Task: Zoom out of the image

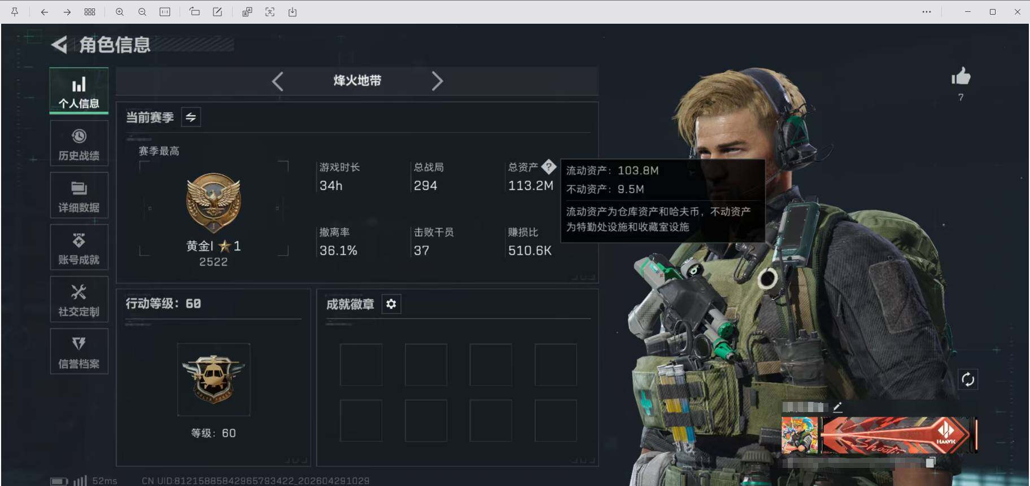Action: tap(142, 12)
